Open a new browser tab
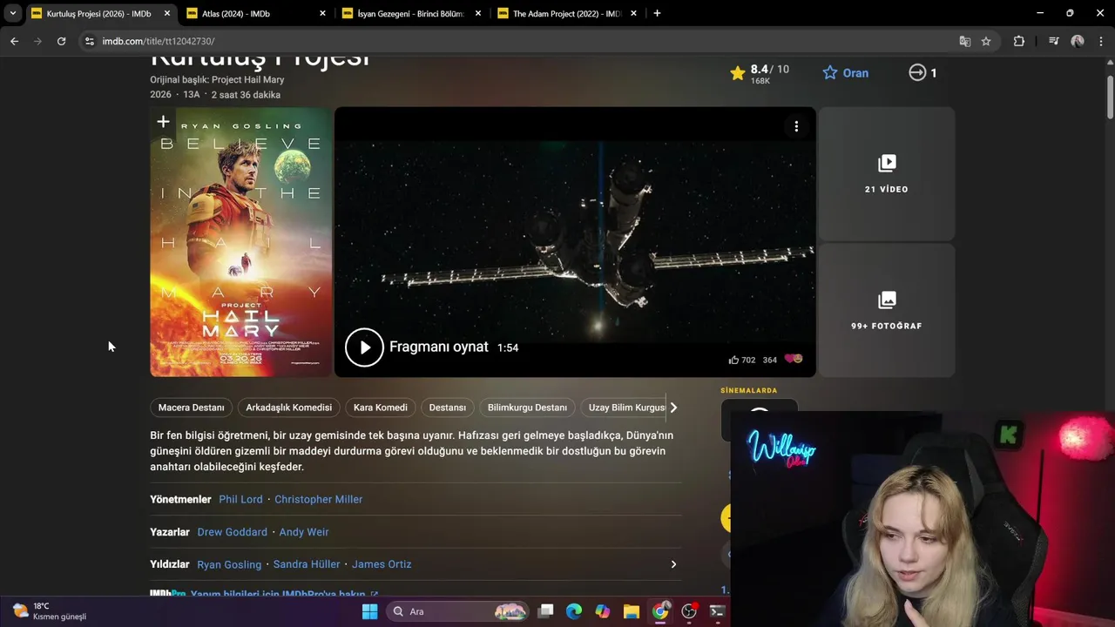Screen dimensions: 1115x627 [657, 13]
